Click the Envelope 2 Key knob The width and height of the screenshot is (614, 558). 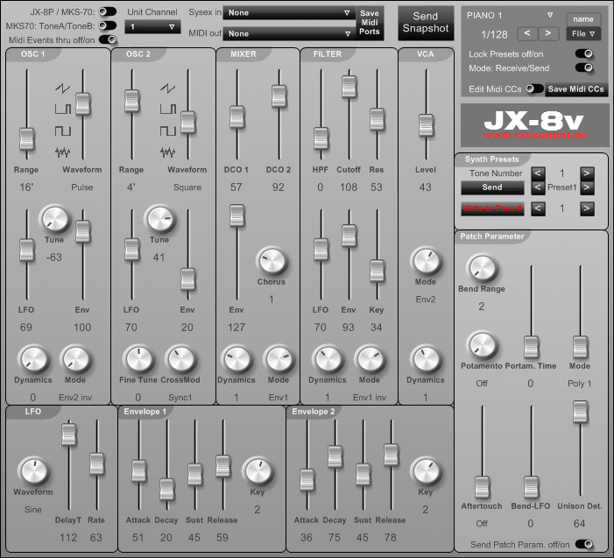coord(426,471)
